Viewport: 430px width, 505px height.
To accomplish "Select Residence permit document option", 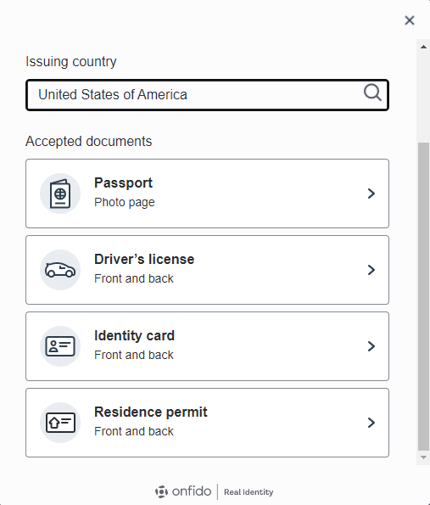I will [x=207, y=423].
